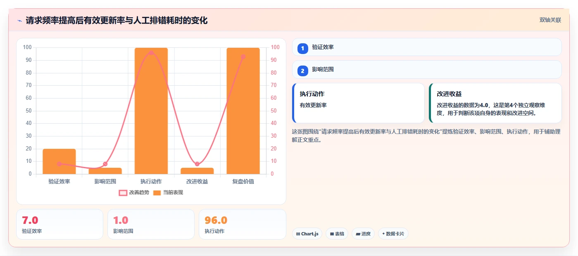Select the number 2 badge for 影响范围

(302, 71)
